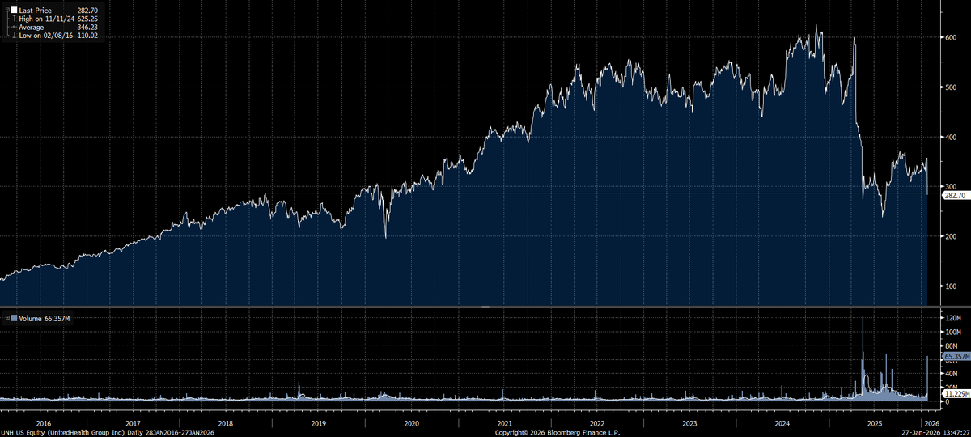Click the 80M volume axis label

point(952,346)
